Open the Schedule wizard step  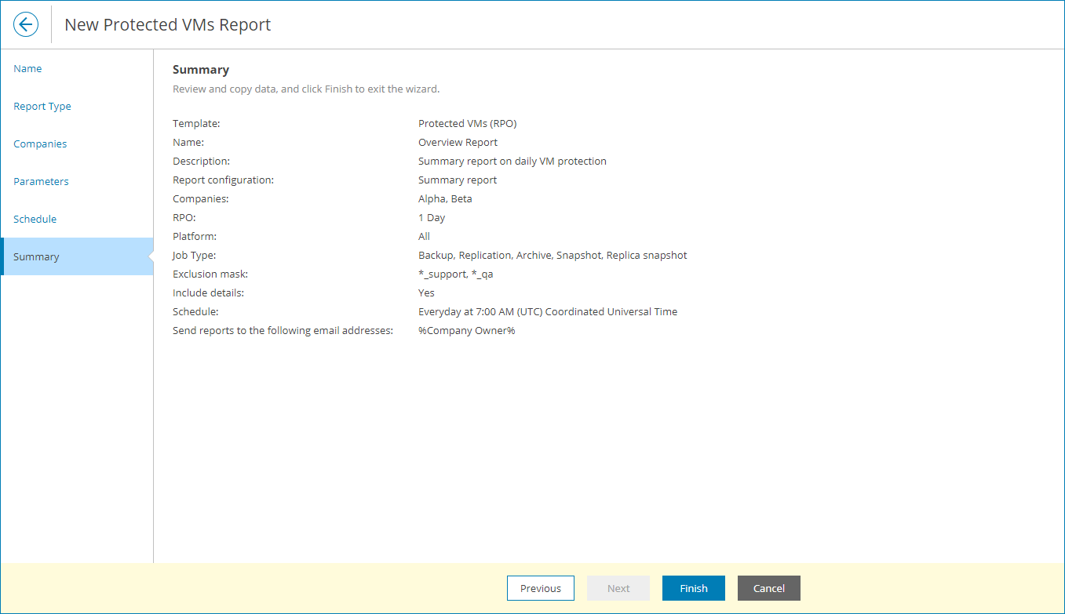pyautogui.click(x=35, y=219)
